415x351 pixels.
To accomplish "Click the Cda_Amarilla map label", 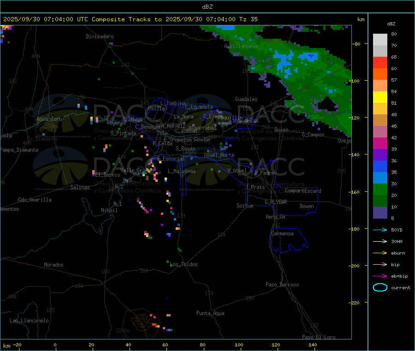I will (35, 200).
